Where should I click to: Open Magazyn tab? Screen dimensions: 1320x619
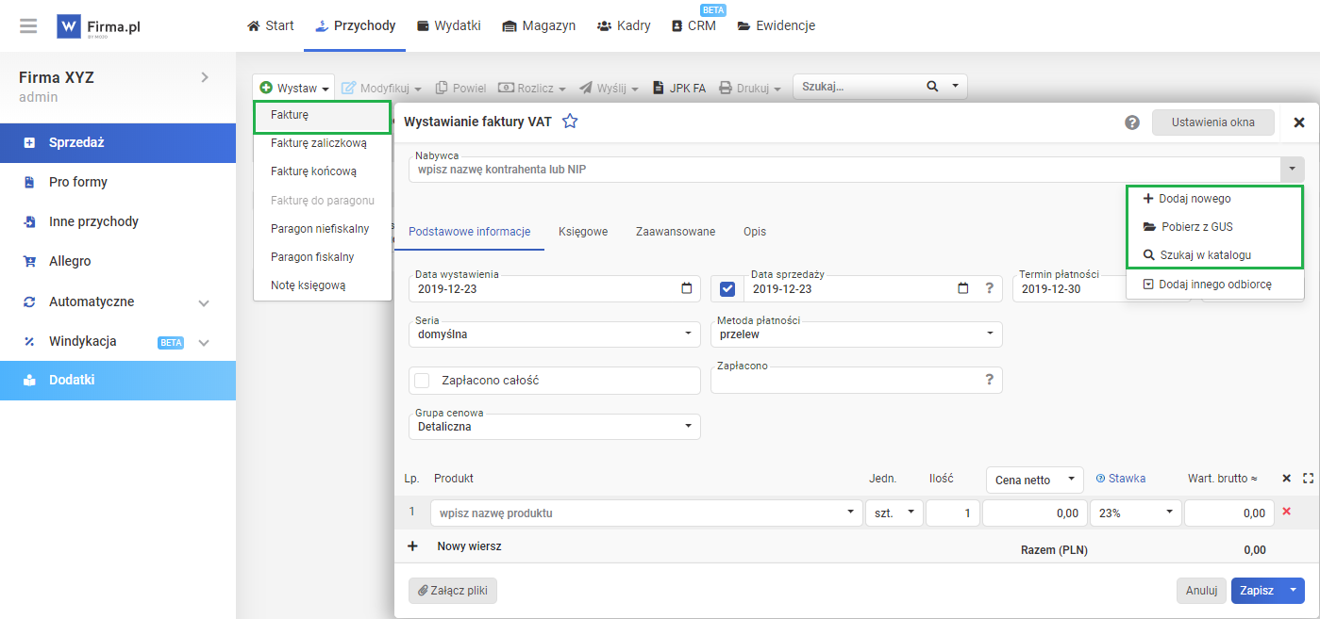(539, 25)
